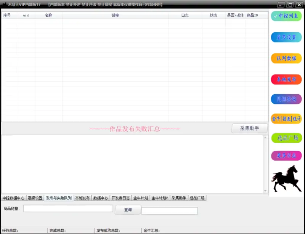
Task: Switch to the 中控数据中心 tab
Action: [13, 198]
